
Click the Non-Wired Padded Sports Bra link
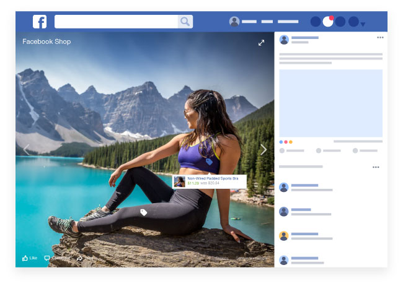[x=213, y=178]
